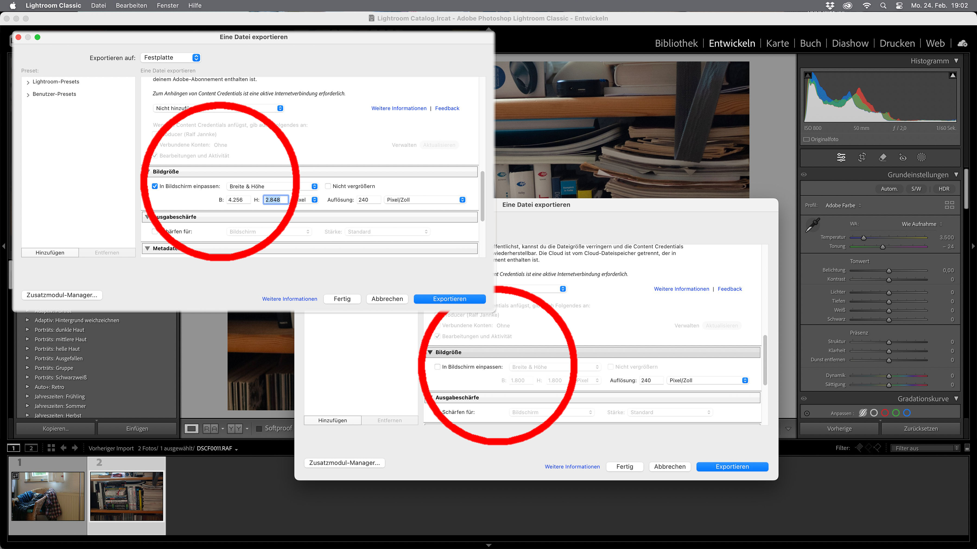Open the Datei menu
The width and height of the screenshot is (977, 549).
(x=98, y=6)
